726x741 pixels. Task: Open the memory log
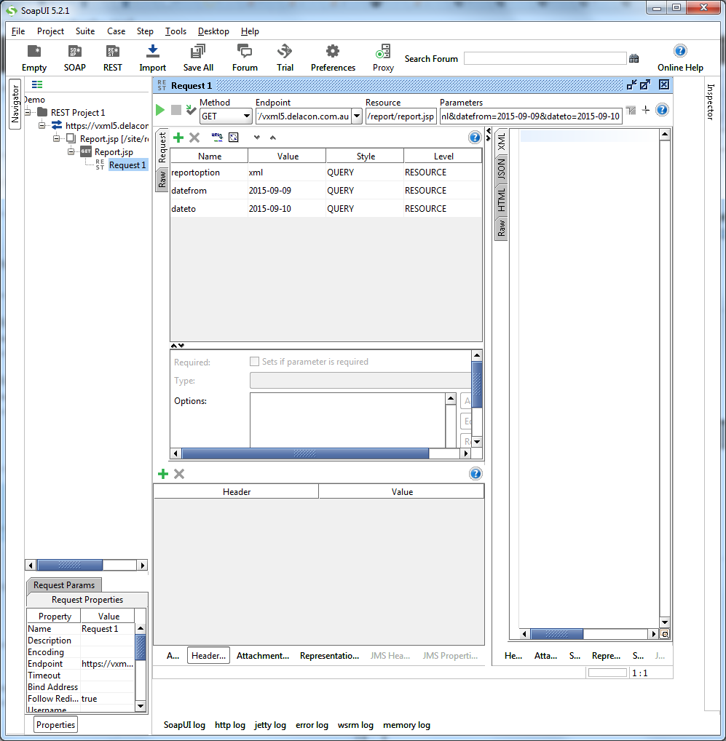[x=406, y=725]
